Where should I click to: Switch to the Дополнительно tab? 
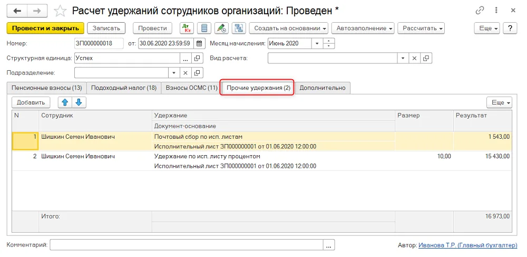(x=323, y=88)
